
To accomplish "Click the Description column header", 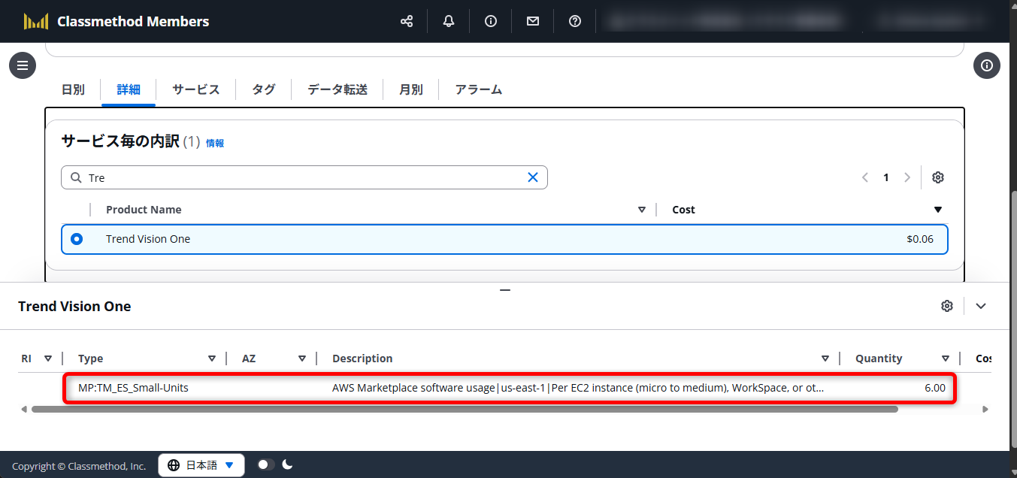I will coord(362,358).
